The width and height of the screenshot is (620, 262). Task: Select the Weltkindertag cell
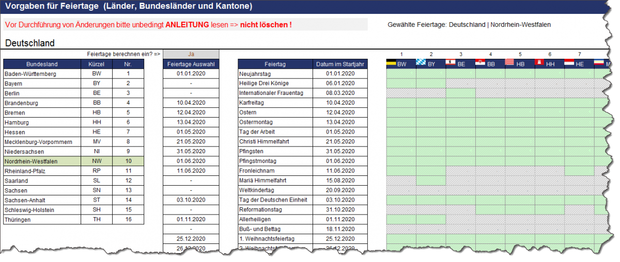[275, 191]
